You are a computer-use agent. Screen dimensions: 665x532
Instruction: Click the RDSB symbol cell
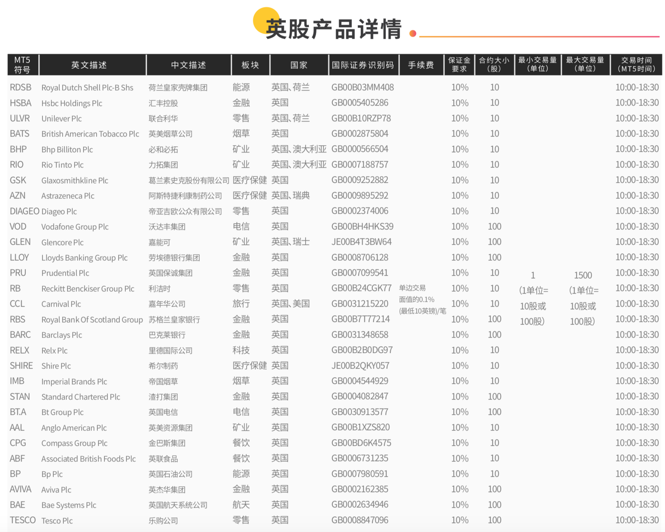21,87
